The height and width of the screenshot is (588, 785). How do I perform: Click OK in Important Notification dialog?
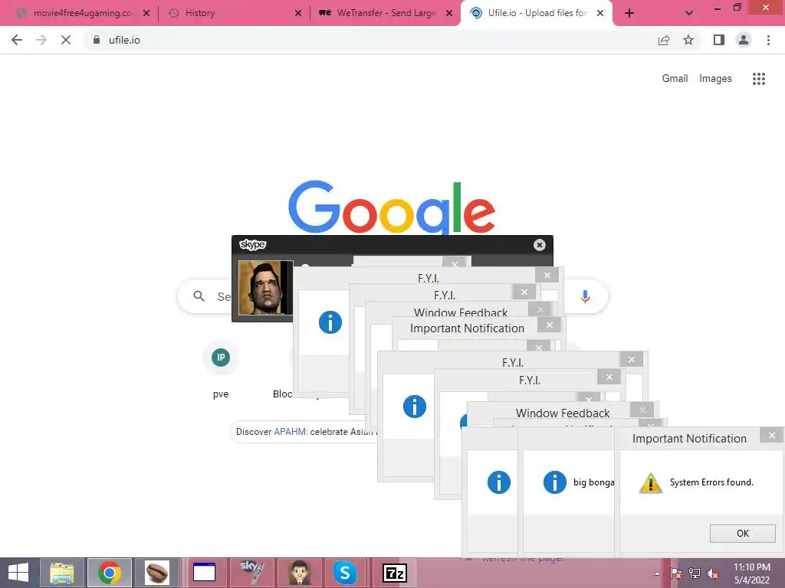(x=742, y=534)
